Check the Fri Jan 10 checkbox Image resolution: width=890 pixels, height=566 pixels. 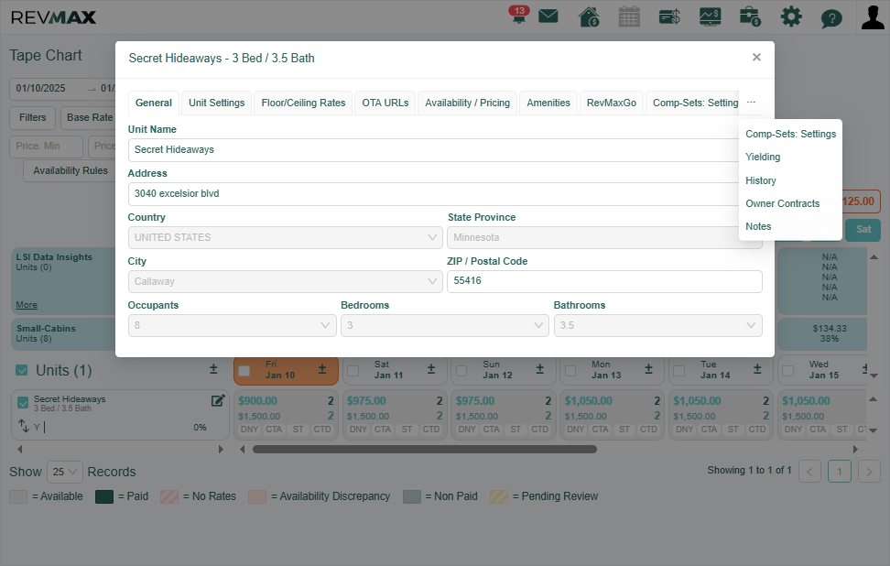(244, 371)
